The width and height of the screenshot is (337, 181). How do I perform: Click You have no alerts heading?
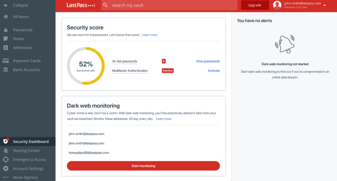coord(254,21)
